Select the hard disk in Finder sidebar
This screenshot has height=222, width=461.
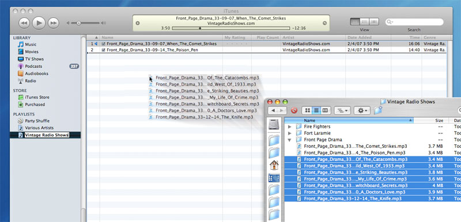[274, 124]
